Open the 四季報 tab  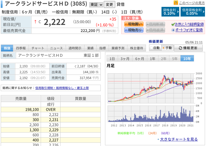21,48
